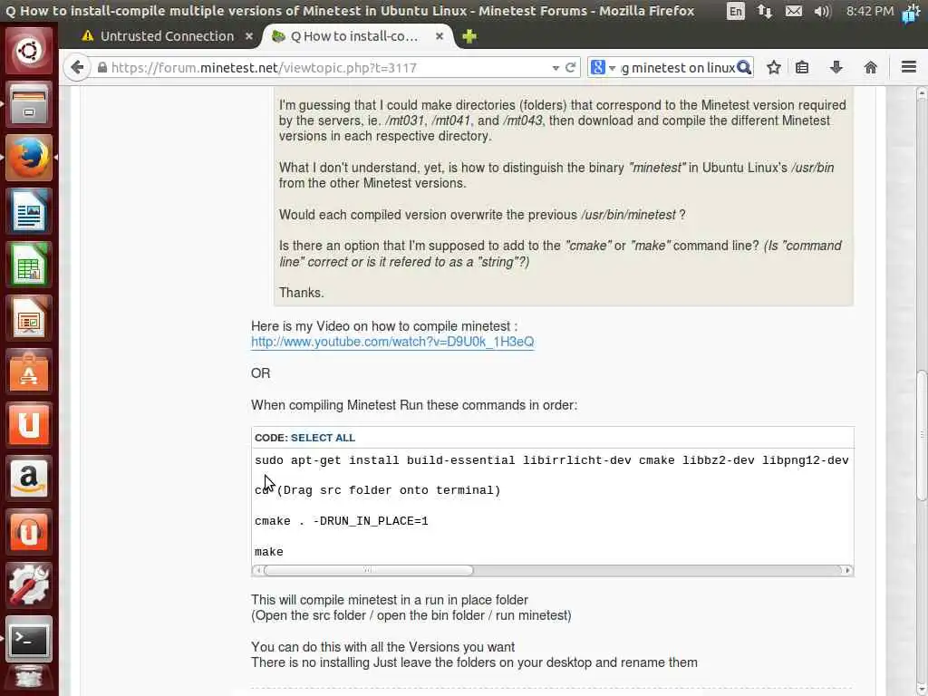Click the padlock site identity icon
The image size is (928, 696).
click(x=102, y=67)
